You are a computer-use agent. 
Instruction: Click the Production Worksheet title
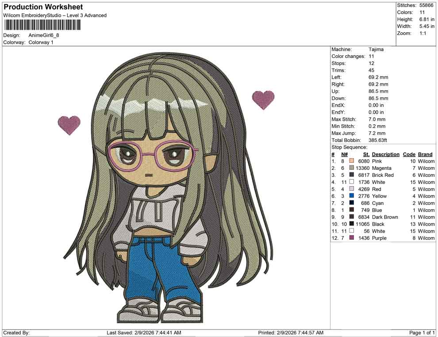(43, 7)
